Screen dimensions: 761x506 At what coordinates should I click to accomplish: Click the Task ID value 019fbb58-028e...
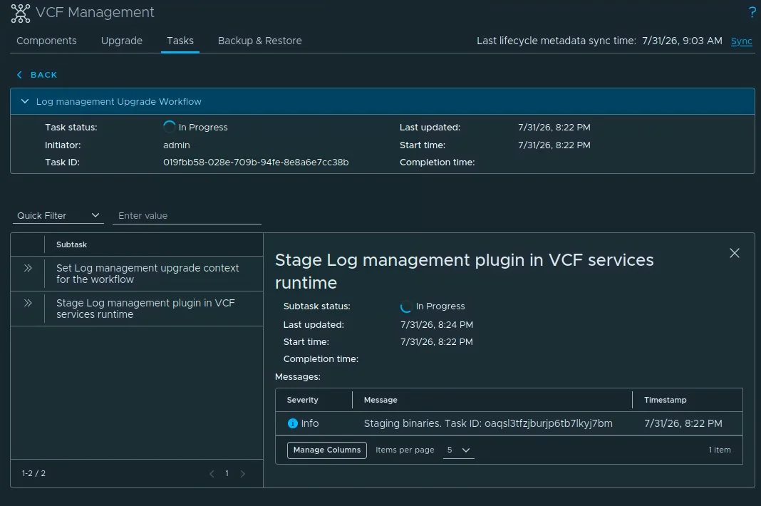256,162
